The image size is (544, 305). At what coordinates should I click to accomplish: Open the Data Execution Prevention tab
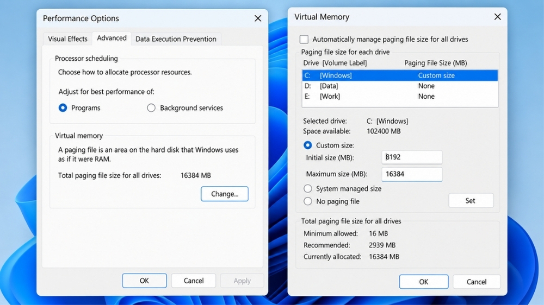(176, 39)
